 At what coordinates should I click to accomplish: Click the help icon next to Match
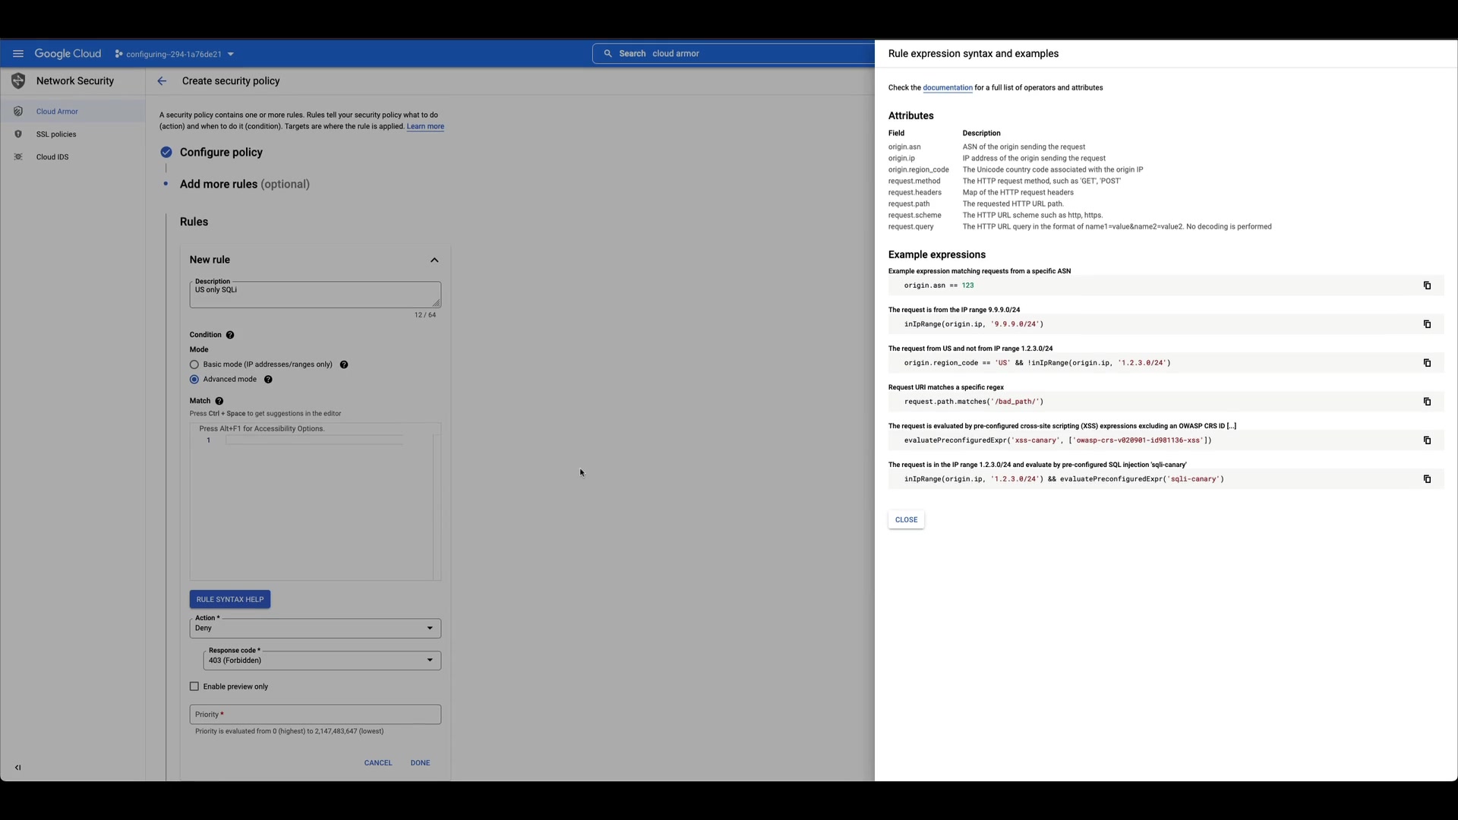pyautogui.click(x=219, y=401)
